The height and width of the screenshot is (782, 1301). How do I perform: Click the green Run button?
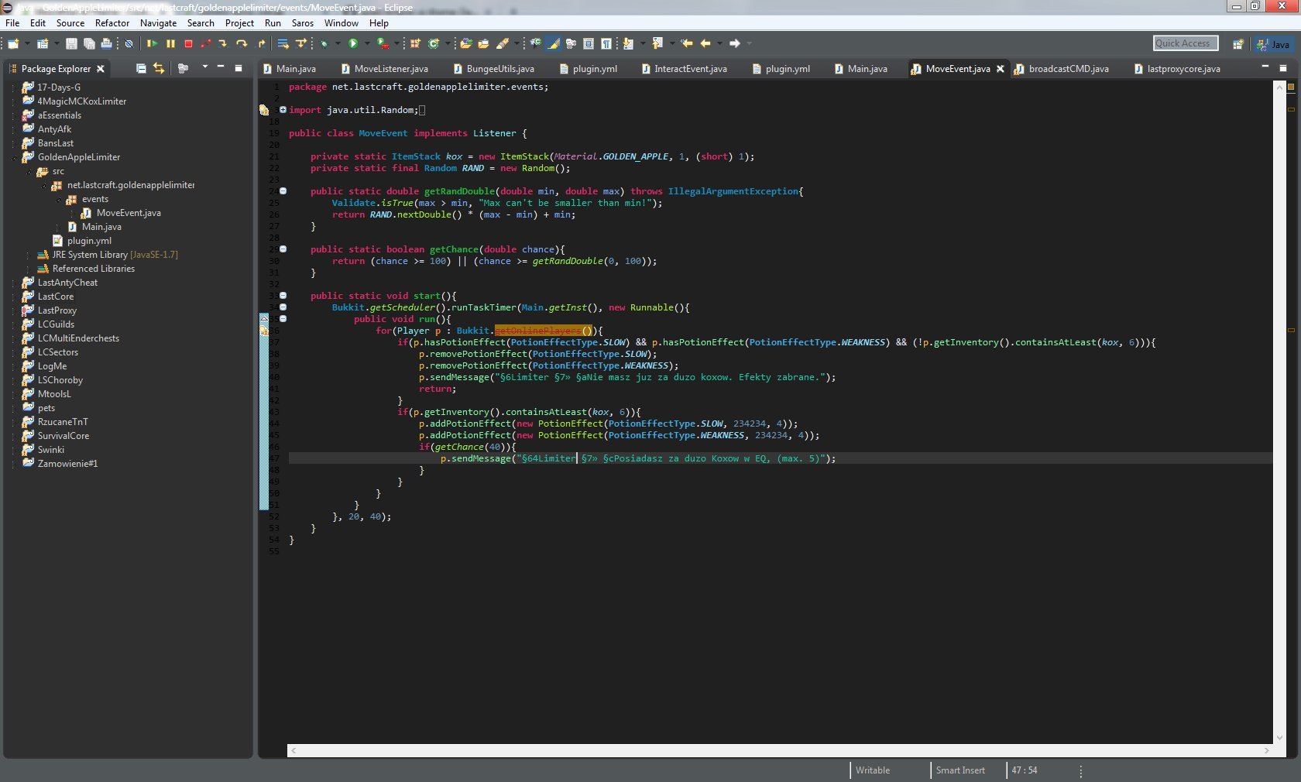point(353,44)
